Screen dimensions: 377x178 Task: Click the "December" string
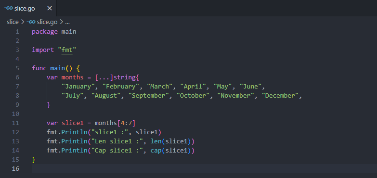[280, 96]
